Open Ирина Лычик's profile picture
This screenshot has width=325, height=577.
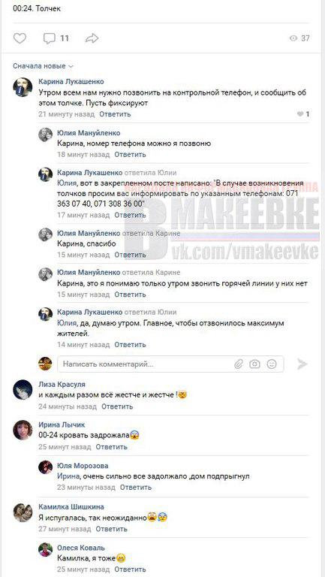tap(23, 430)
